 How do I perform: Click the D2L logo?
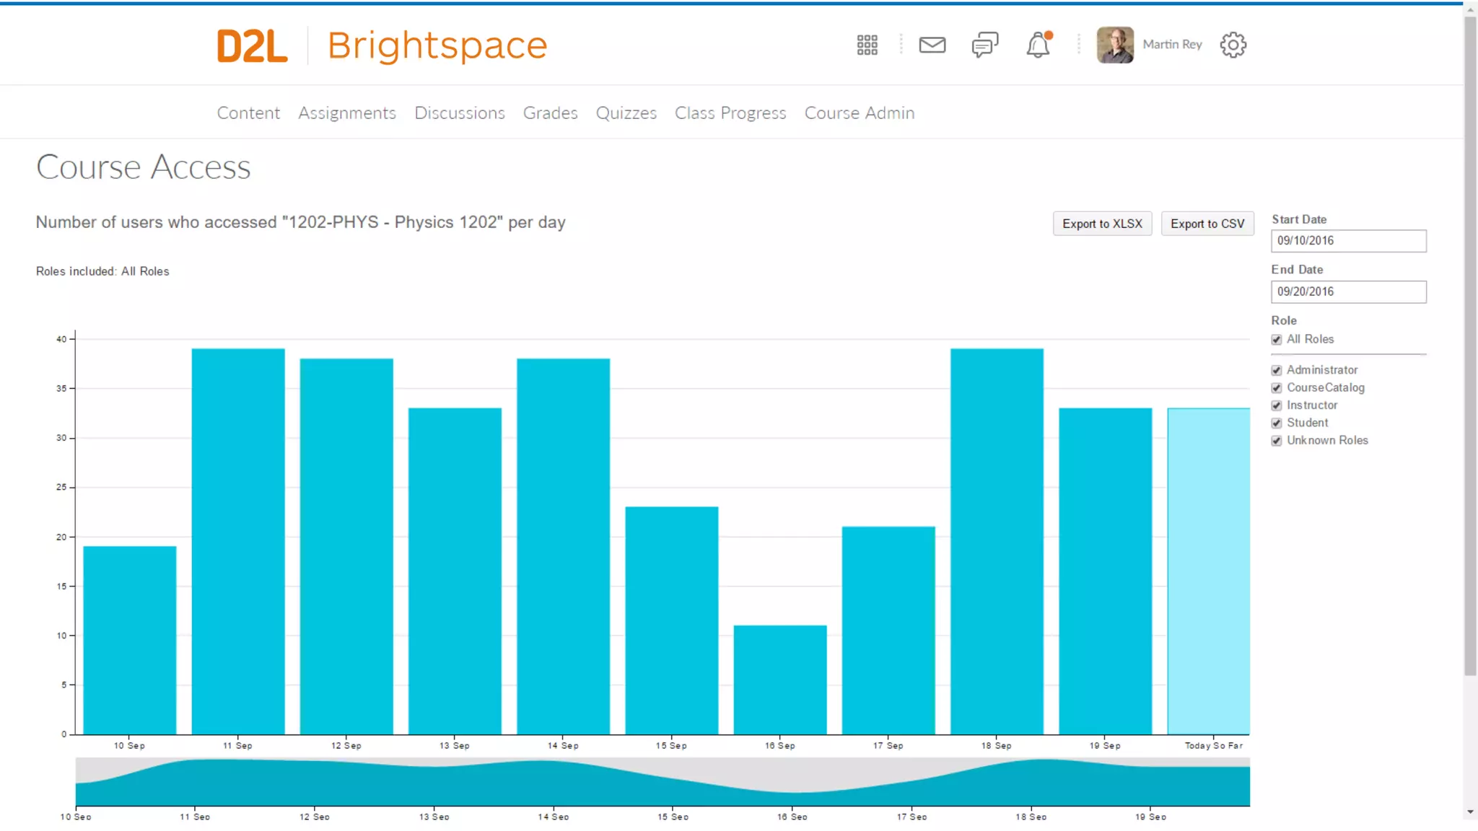click(252, 46)
